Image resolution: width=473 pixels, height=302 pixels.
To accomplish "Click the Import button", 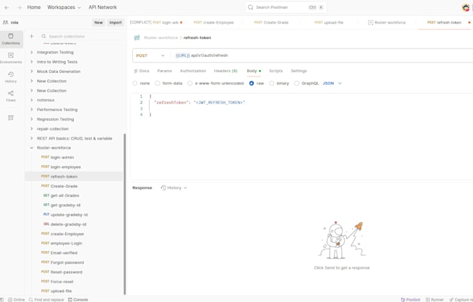I will (x=115, y=22).
